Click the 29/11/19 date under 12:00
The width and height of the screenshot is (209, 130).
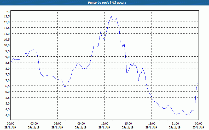[104, 127]
